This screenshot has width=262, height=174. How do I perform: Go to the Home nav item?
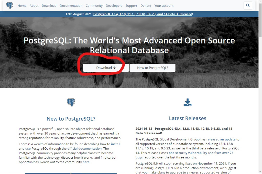[x=22, y=6]
